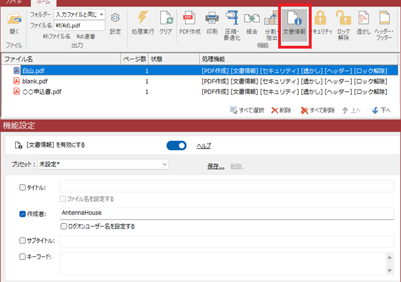Open the フォルダー output folder dropdown
Viewport: 401px width, 282px height.
pos(102,15)
